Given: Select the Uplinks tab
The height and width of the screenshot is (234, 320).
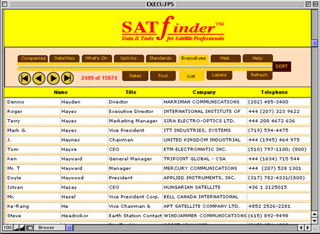Looking at the screenshot, I should click(129, 58).
